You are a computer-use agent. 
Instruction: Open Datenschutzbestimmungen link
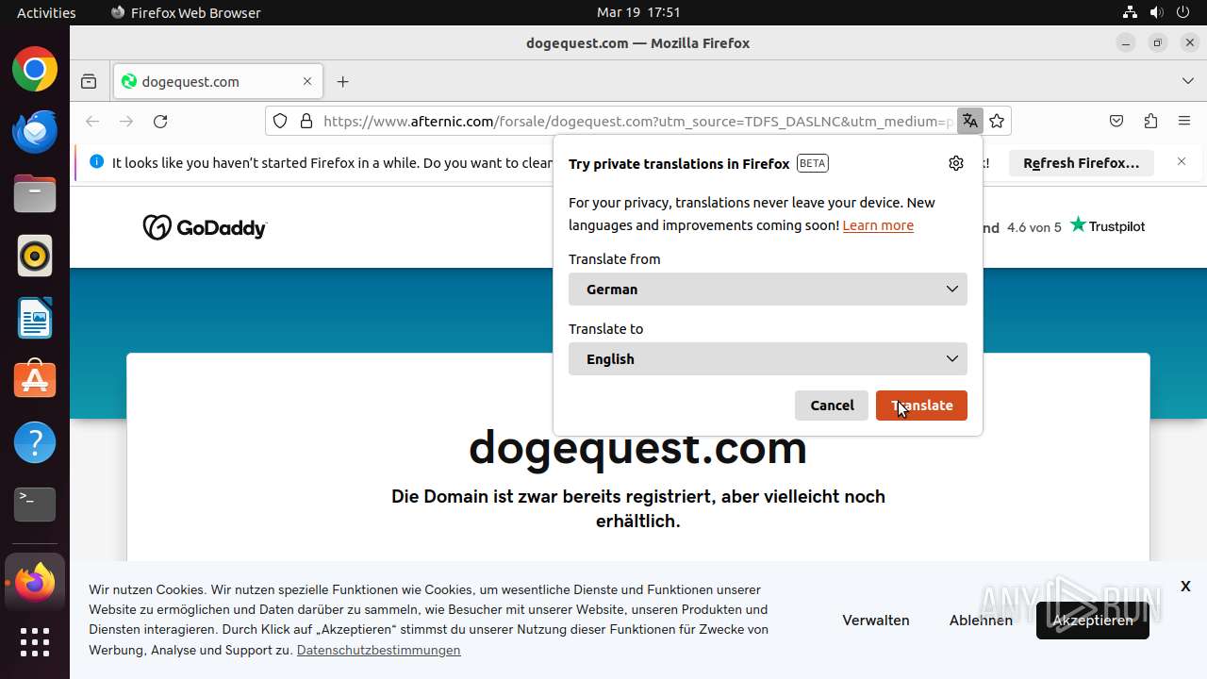tap(379, 651)
